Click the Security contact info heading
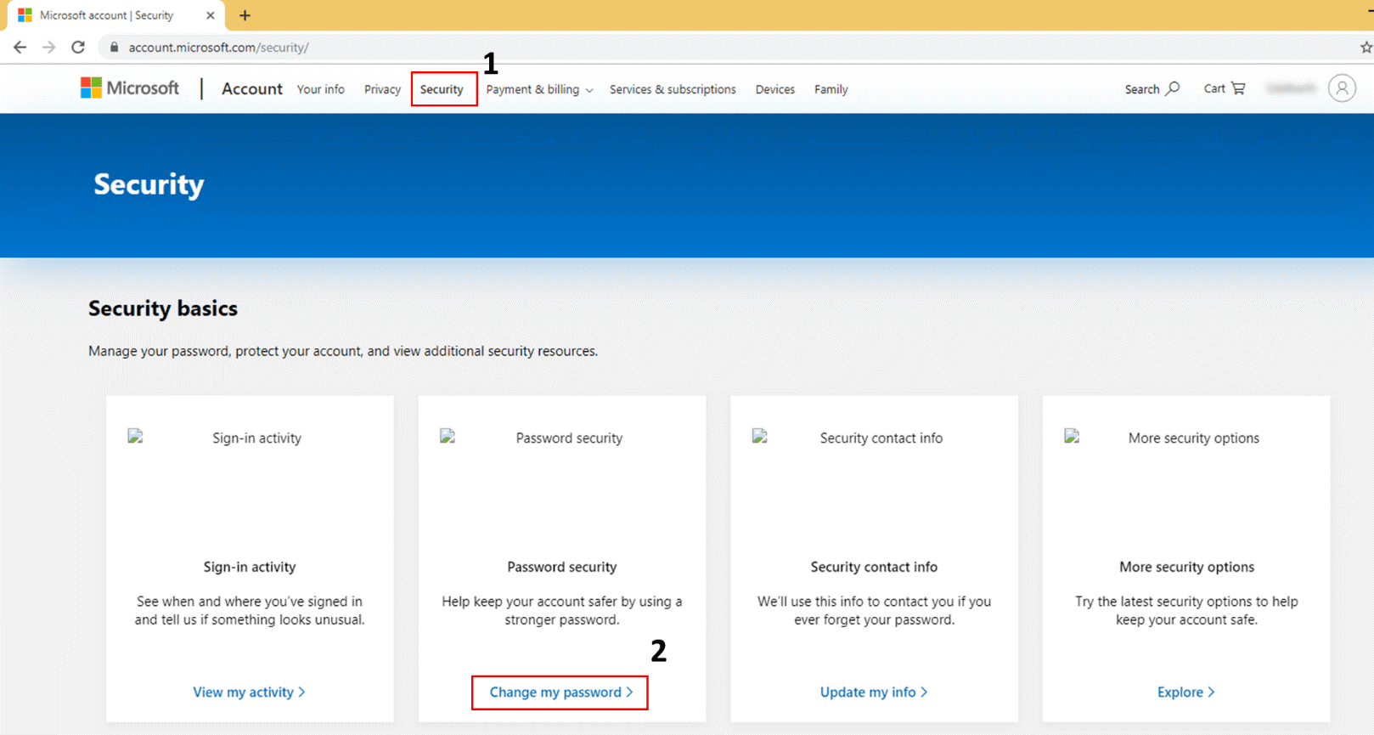The image size is (1374, 735). click(874, 567)
